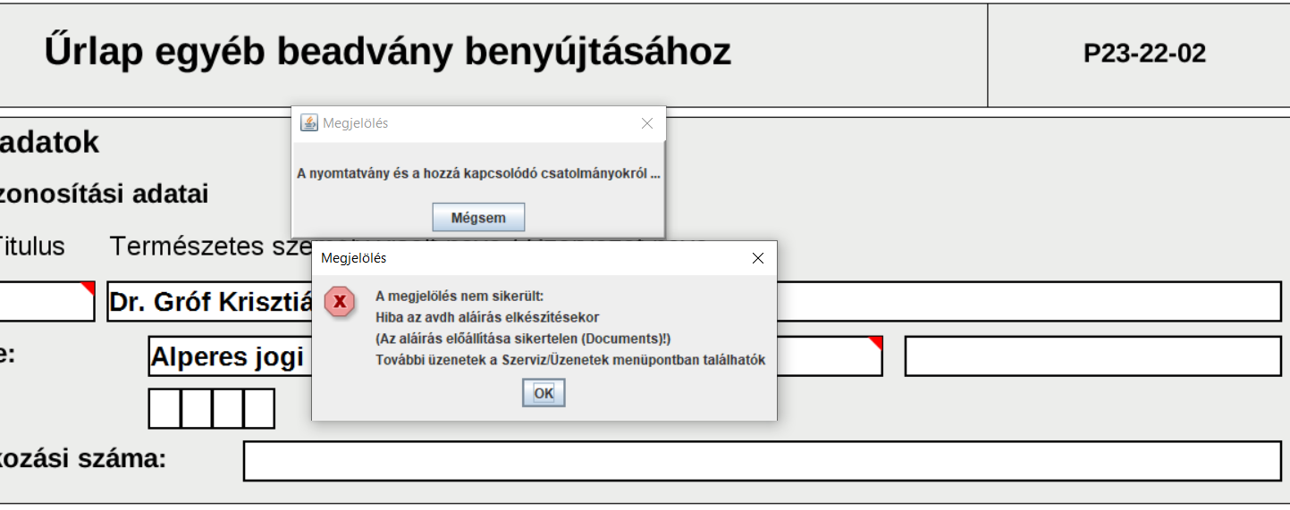Click the form title Űrlap egyéb beadvány benyújtásához
This screenshot has width=1290, height=510.
point(388,53)
